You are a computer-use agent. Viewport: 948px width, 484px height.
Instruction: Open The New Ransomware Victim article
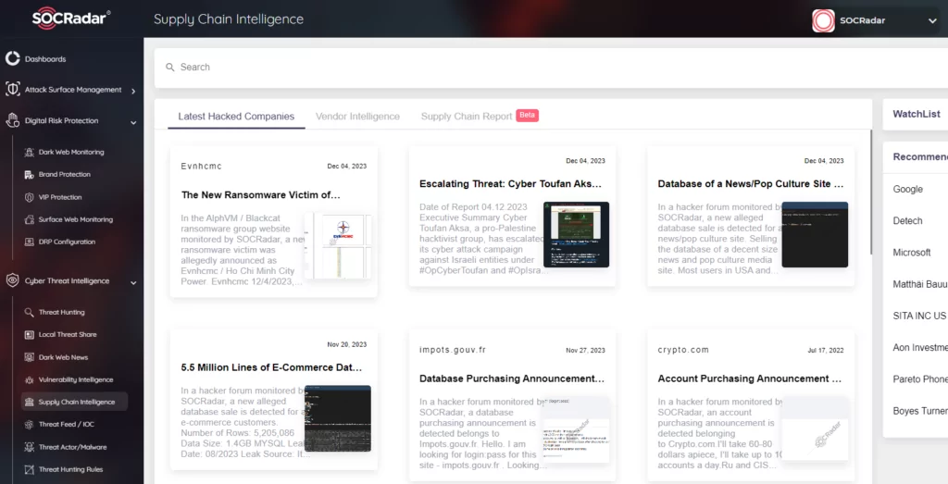[x=260, y=195]
